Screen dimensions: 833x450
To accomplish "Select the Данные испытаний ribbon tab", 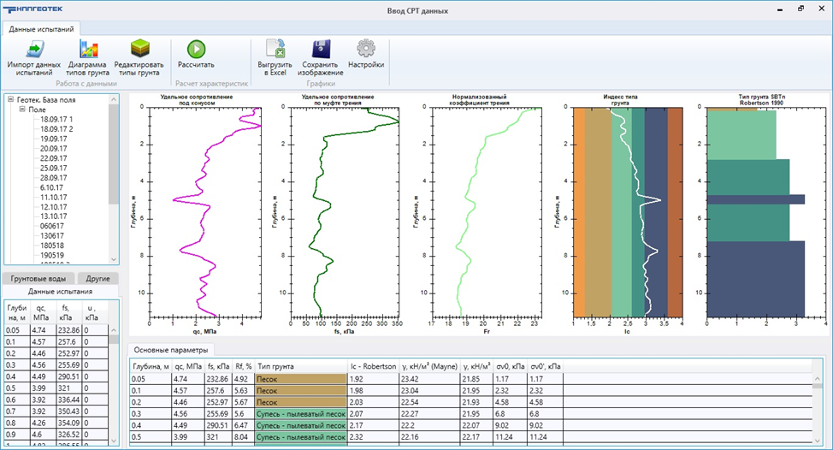I will point(41,28).
